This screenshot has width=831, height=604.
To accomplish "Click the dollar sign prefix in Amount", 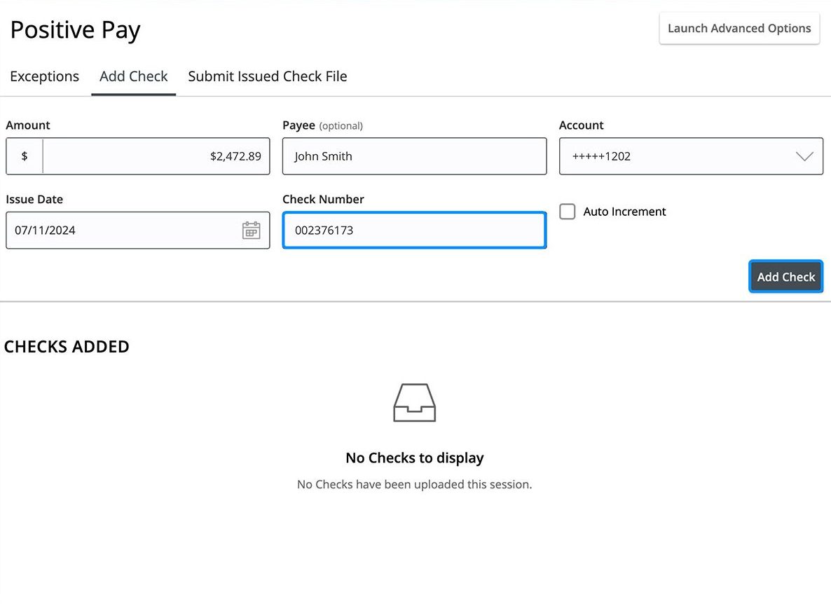I will tap(25, 156).
